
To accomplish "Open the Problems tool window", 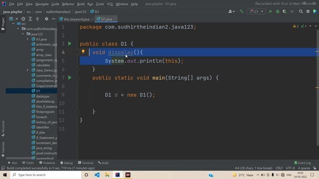I will pyautogui.click(x=47, y=163).
